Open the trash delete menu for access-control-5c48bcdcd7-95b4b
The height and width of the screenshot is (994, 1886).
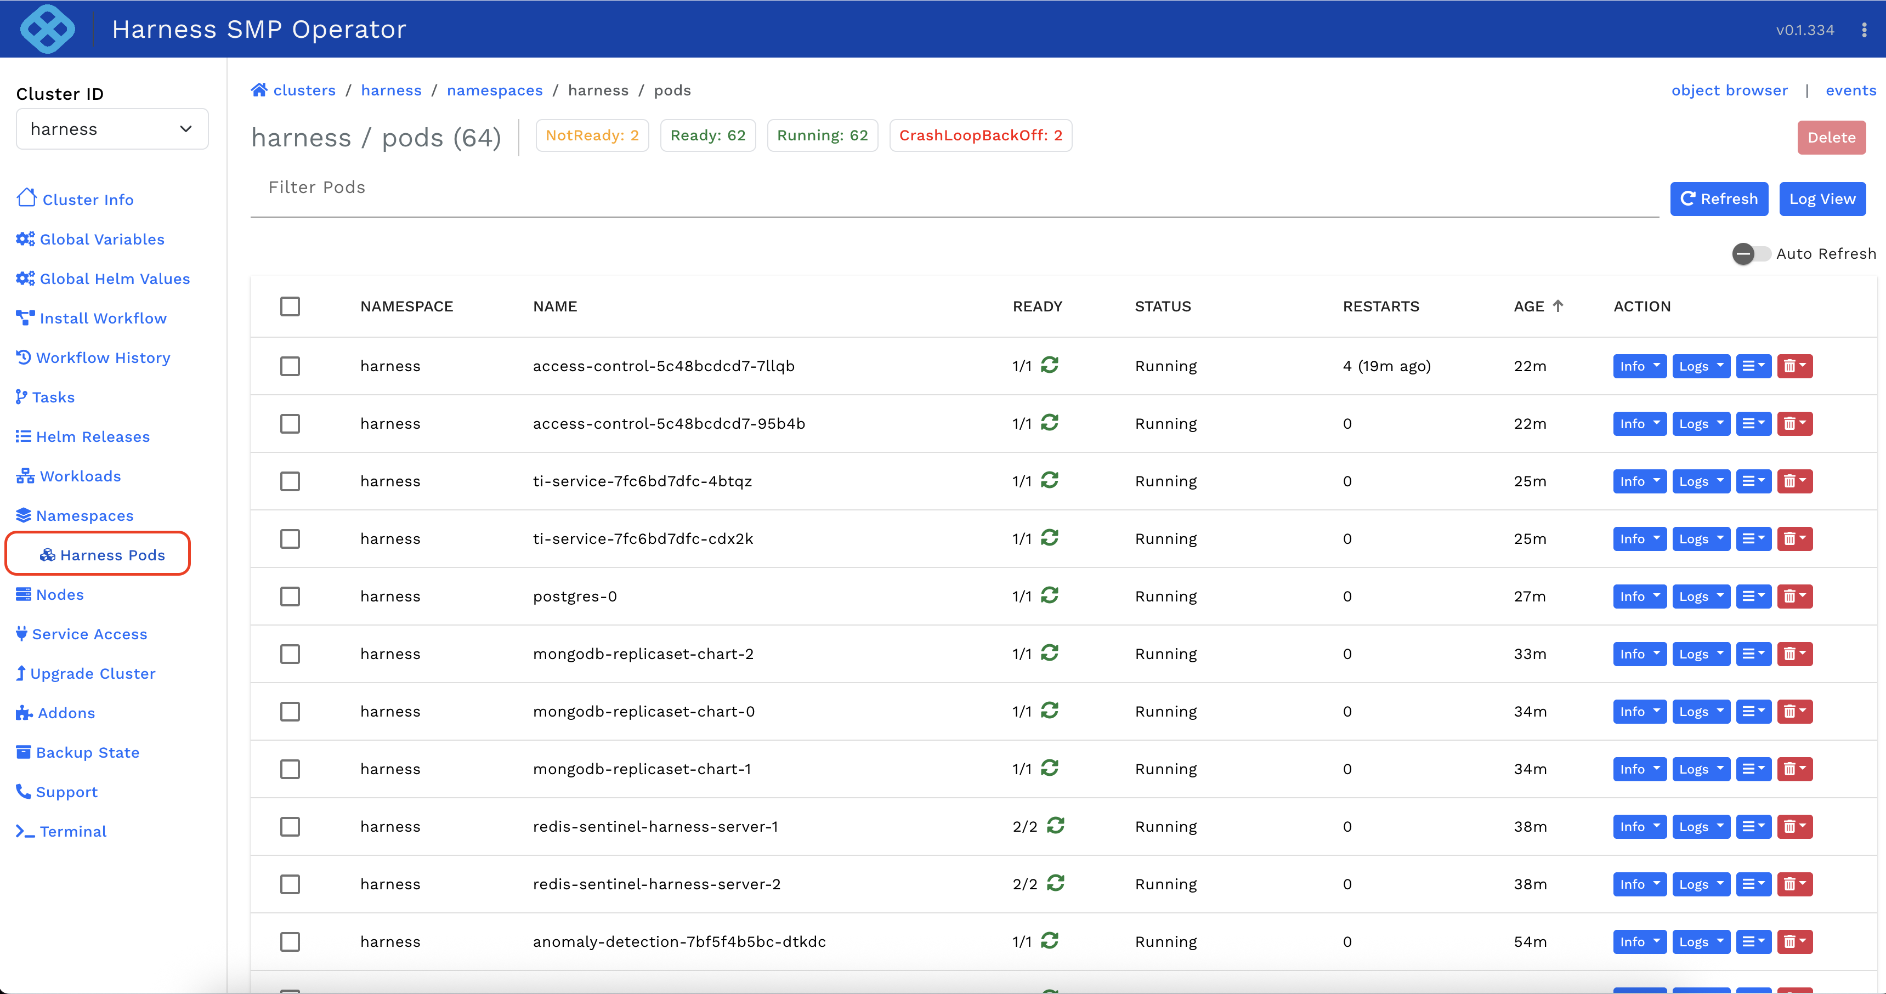[1794, 424]
